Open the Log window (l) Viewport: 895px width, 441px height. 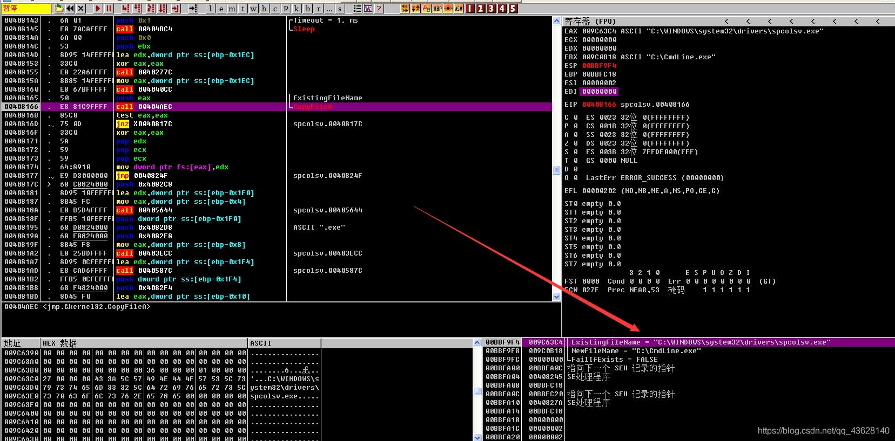[x=210, y=9]
